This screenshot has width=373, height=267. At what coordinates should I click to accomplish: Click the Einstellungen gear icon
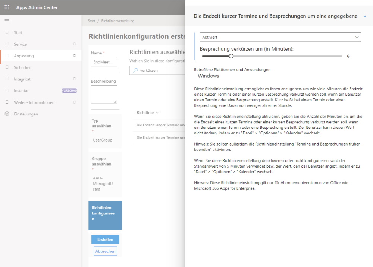[x=7, y=114]
